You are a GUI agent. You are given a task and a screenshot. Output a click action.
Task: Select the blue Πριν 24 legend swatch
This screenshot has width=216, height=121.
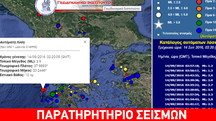pos(199,30)
